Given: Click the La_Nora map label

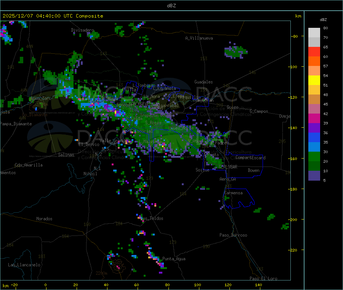Looking at the screenshot, I should (x=152, y=96).
